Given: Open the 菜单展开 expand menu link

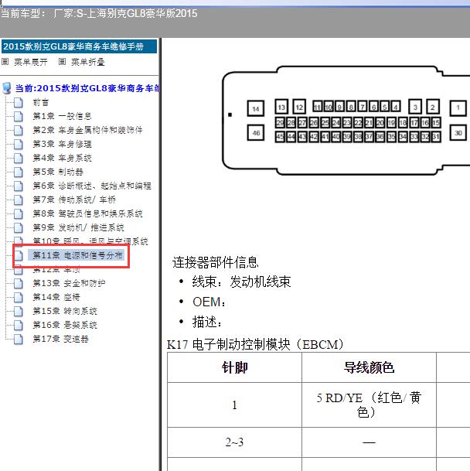Looking at the screenshot, I should [x=31, y=62].
